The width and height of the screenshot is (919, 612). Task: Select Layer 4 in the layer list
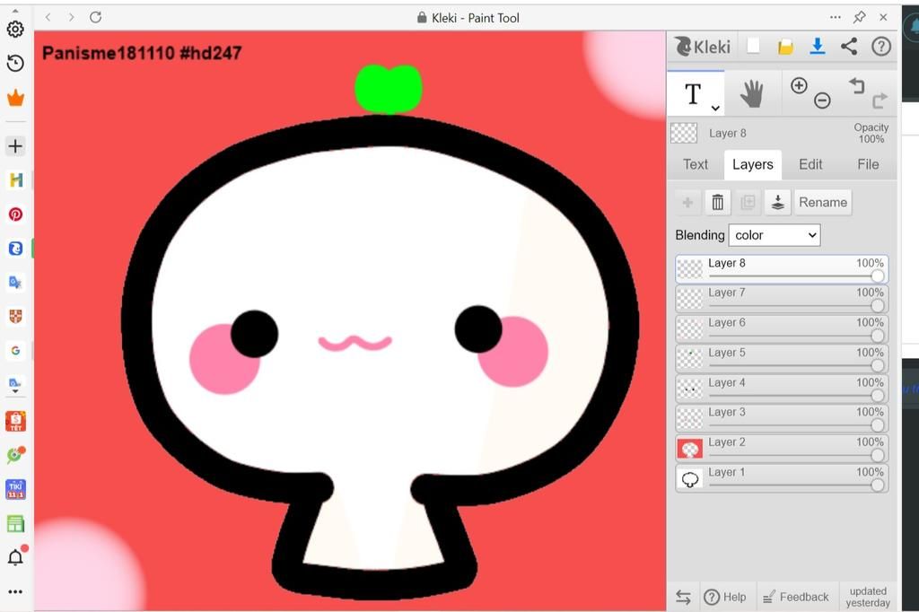[782, 389]
